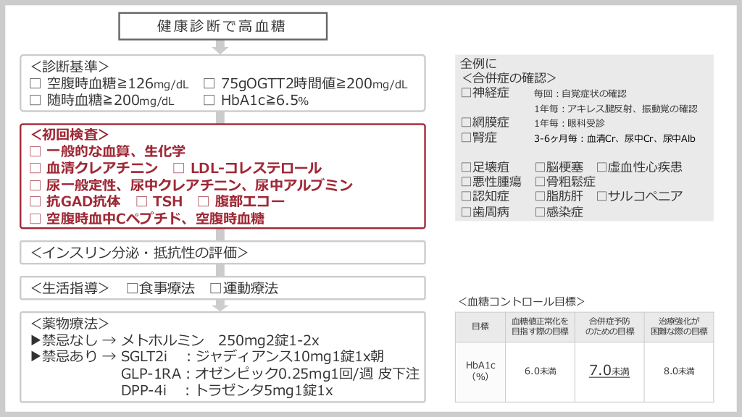The height and width of the screenshot is (417, 742).
Task: Select the underlined 7.0未満 table cell
Action: click(609, 371)
